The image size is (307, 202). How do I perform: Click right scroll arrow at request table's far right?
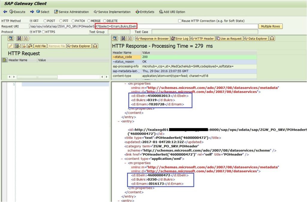106,77
